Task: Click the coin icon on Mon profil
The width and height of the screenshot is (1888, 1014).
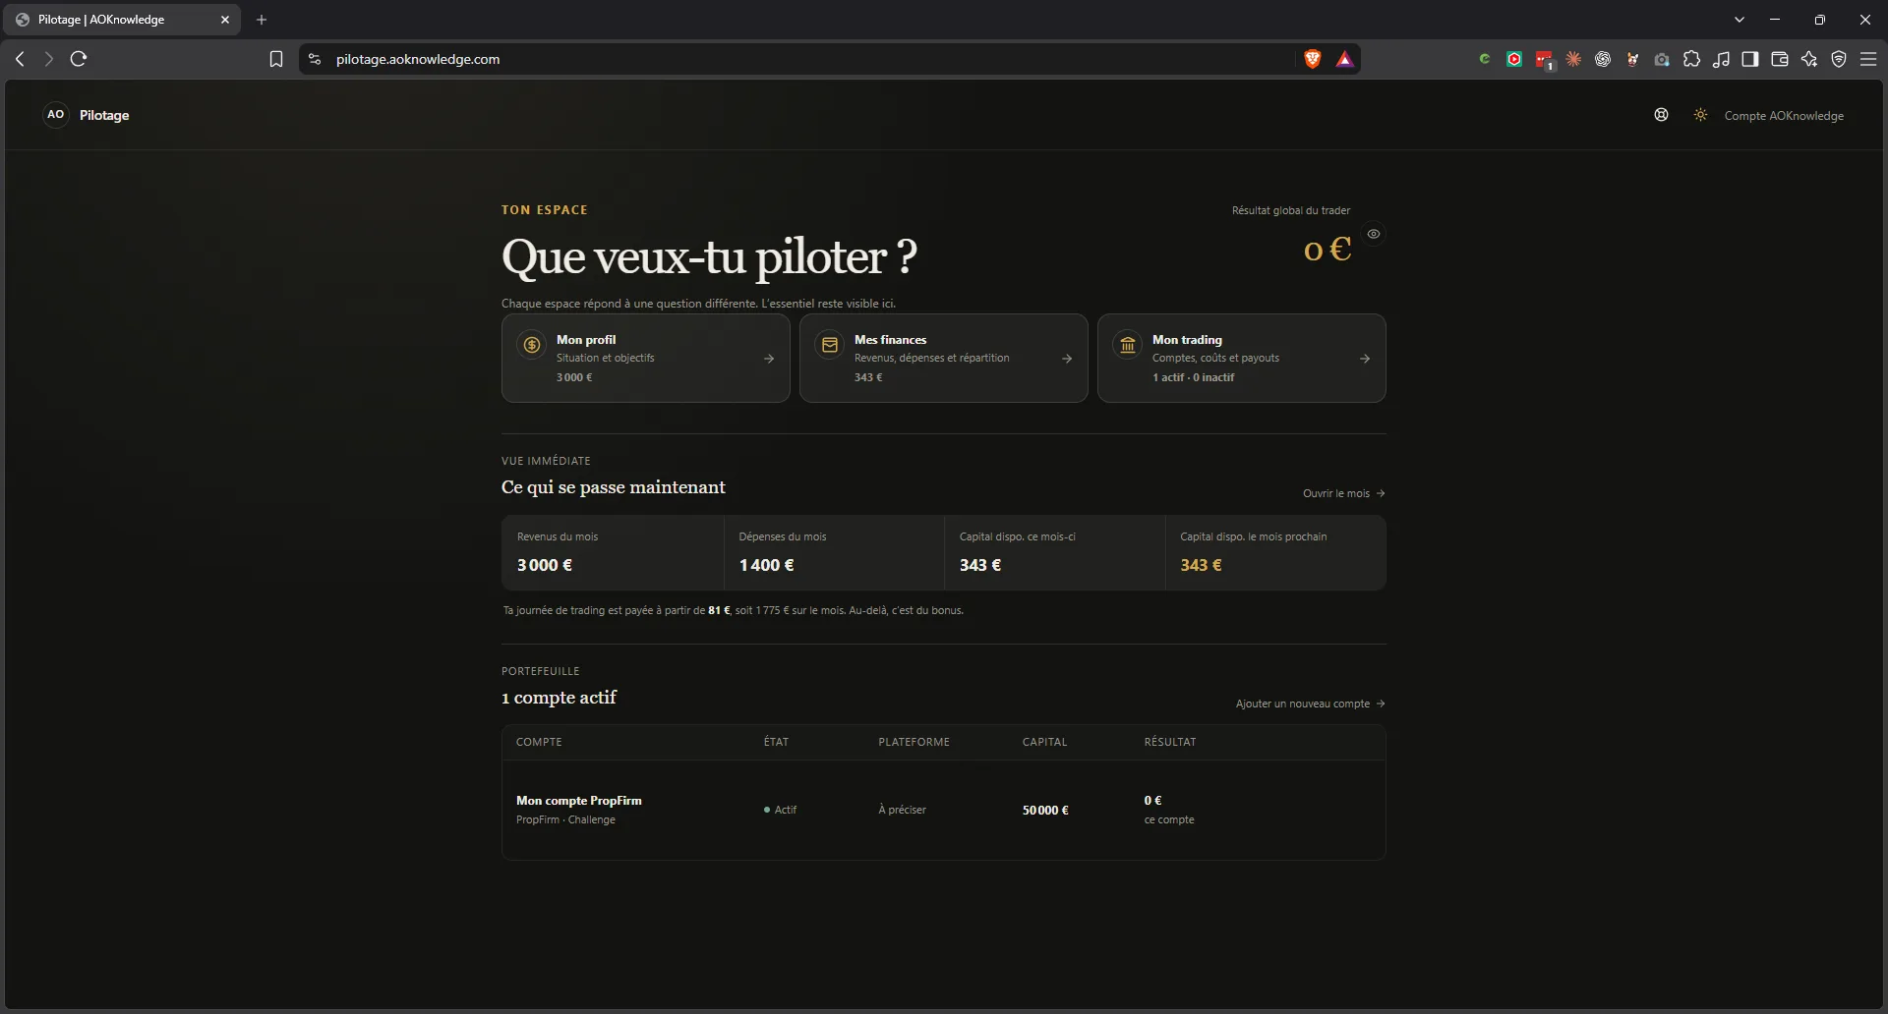Action: tap(532, 345)
